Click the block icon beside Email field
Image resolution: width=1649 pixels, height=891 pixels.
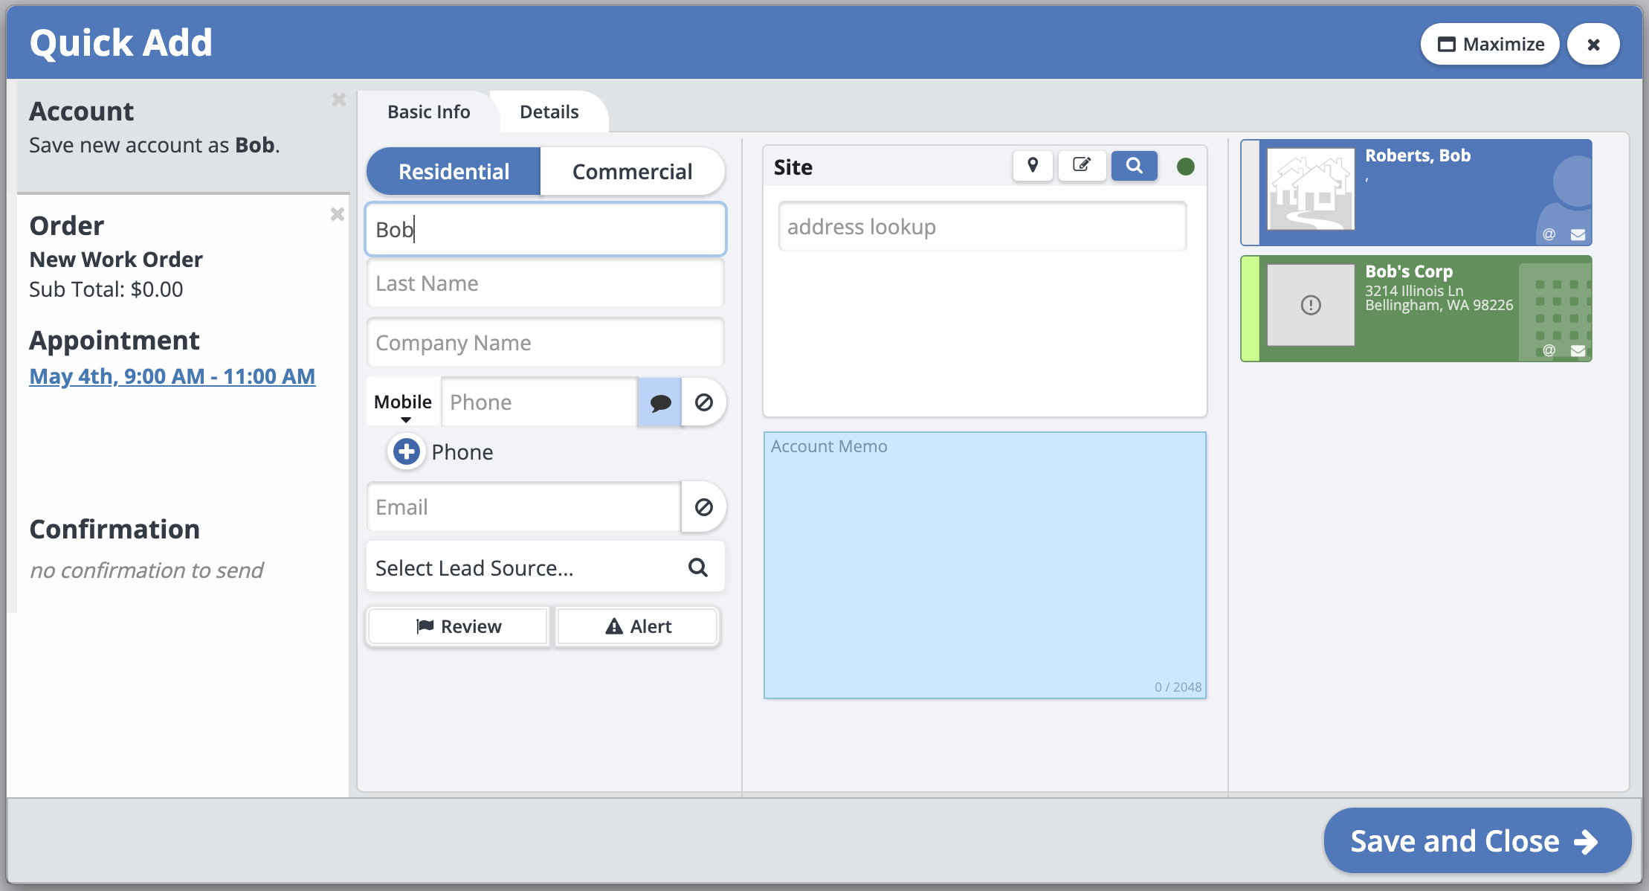click(703, 507)
